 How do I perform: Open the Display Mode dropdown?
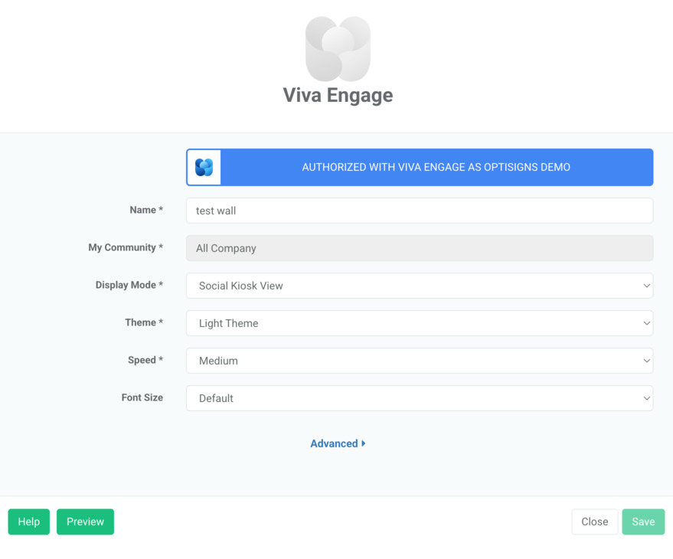coord(420,286)
